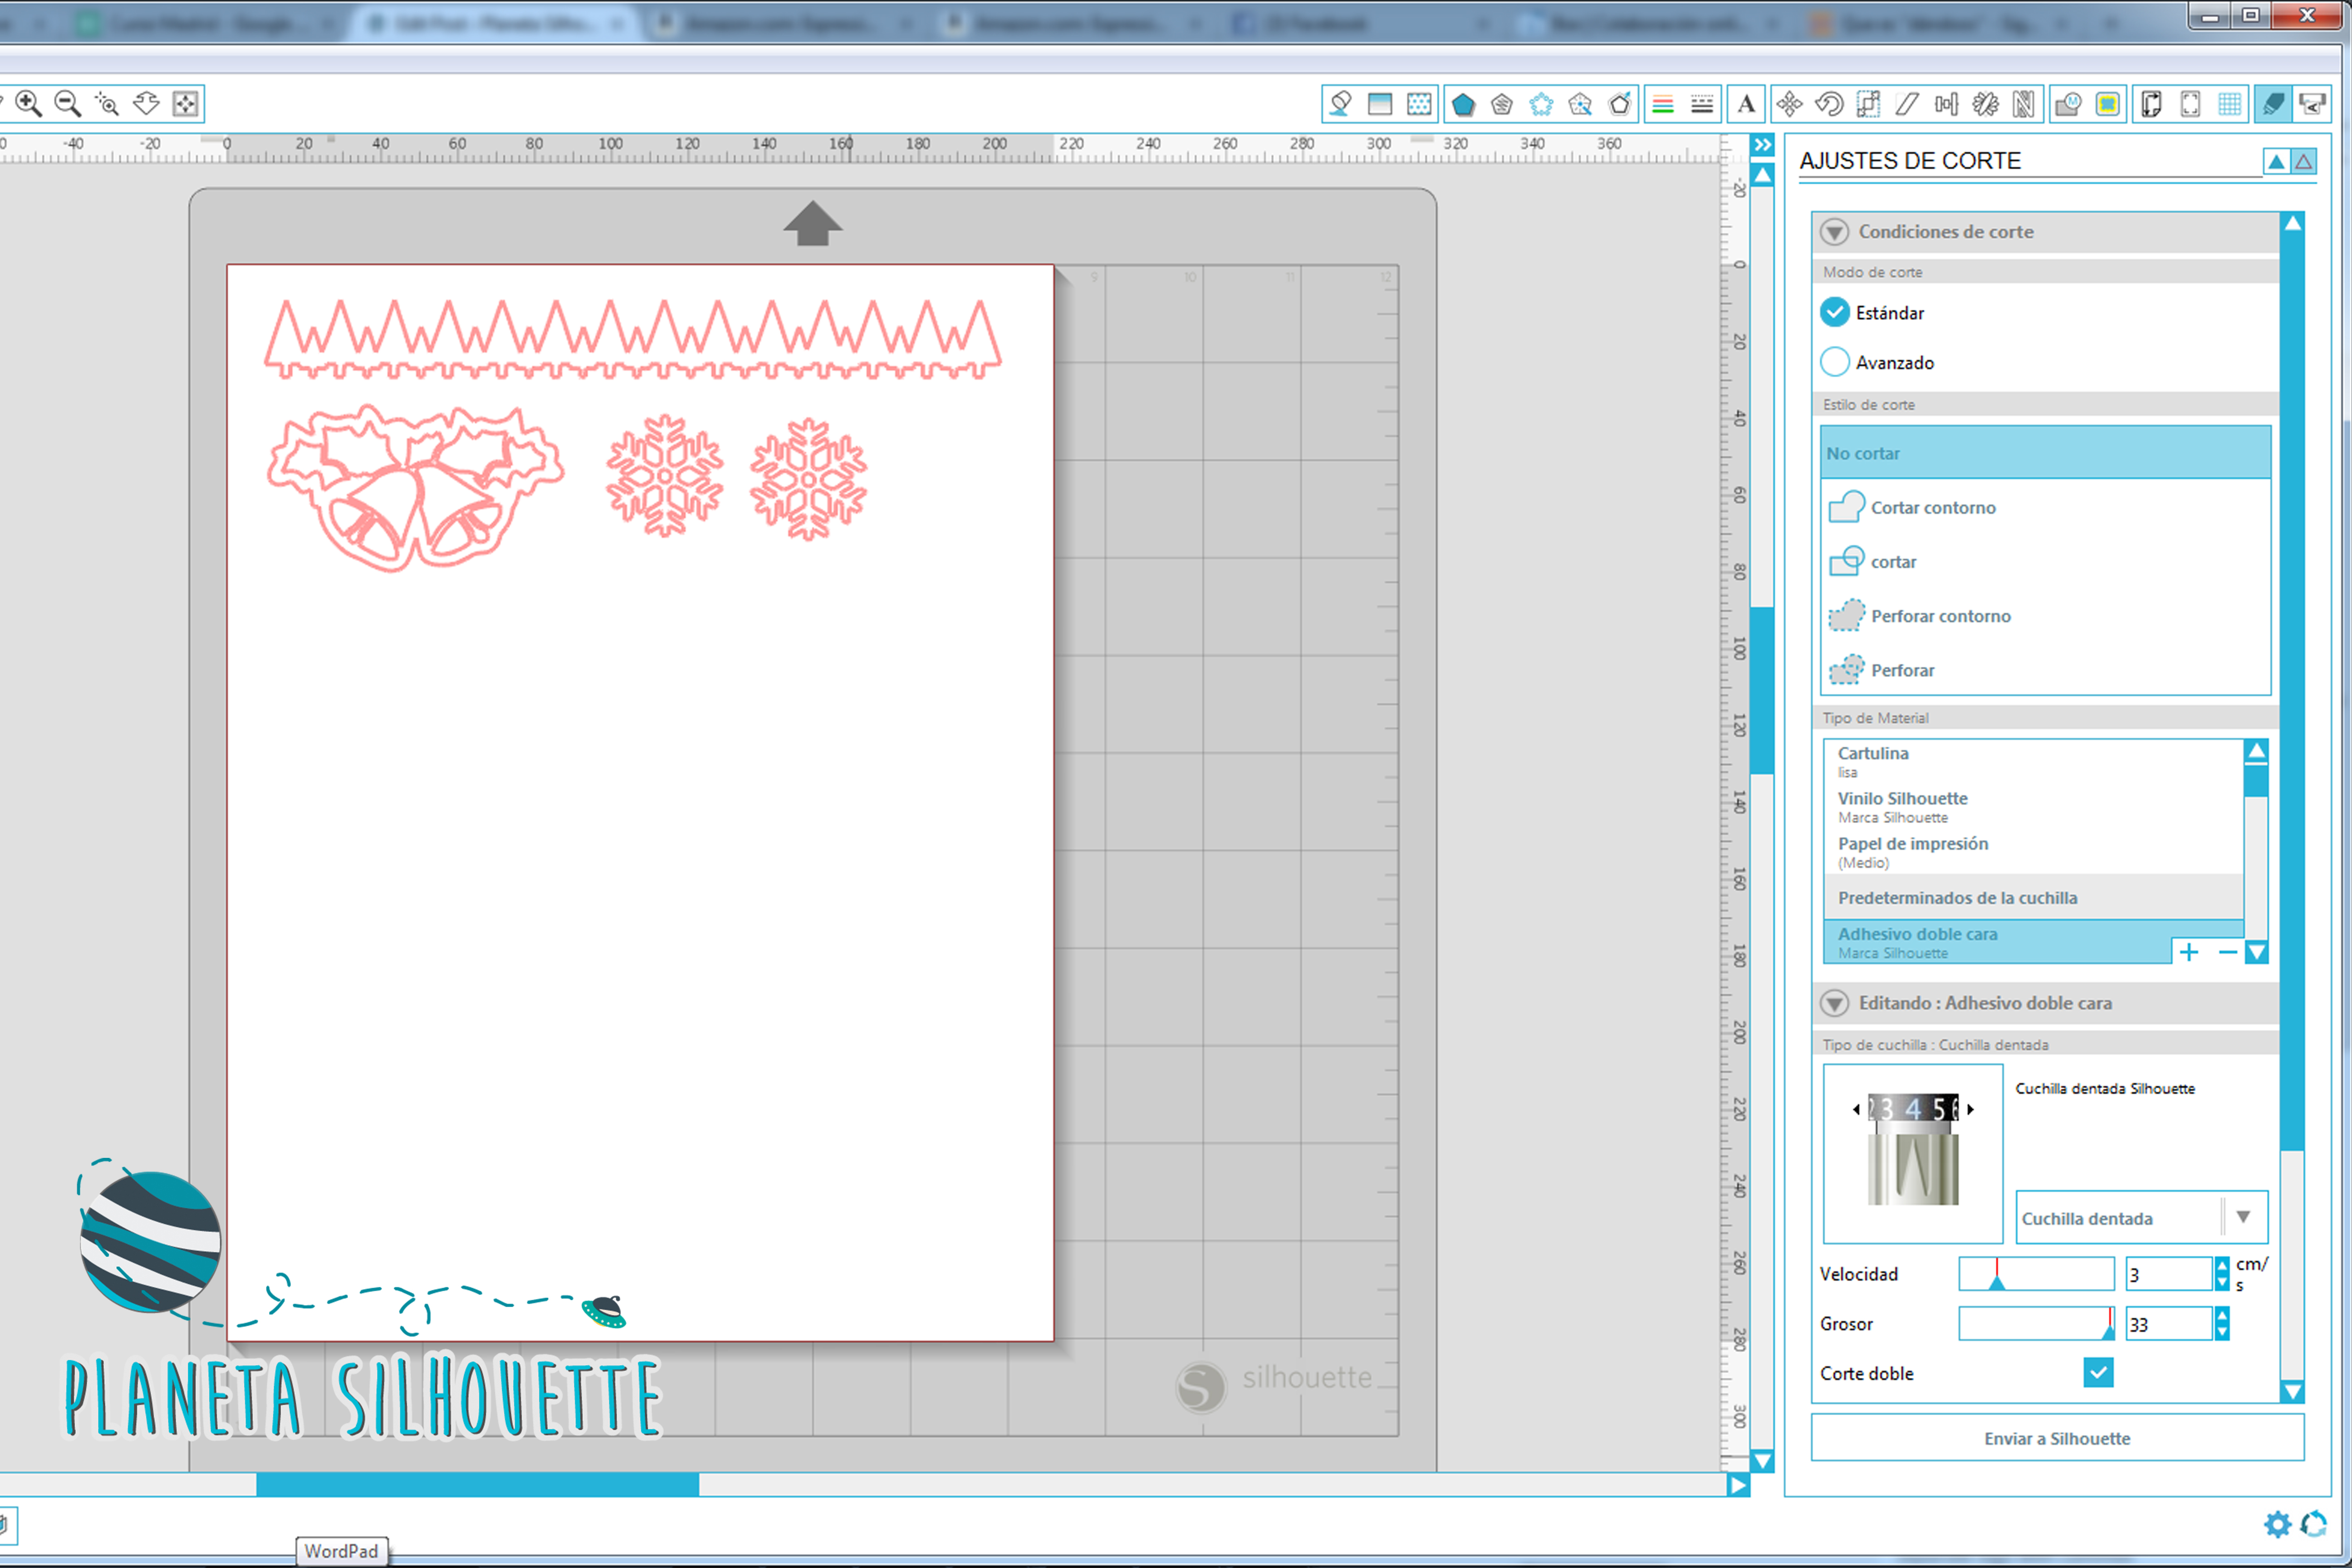Click the zoom out magnifier icon
Viewport: 2352px width, 1568px height.
coord(67,104)
